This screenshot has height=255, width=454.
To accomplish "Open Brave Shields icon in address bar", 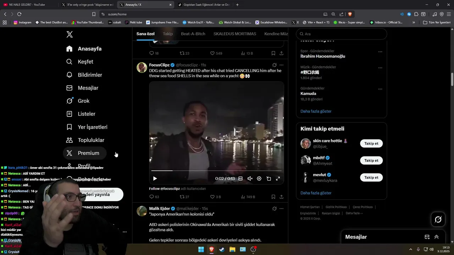I will (350, 14).
